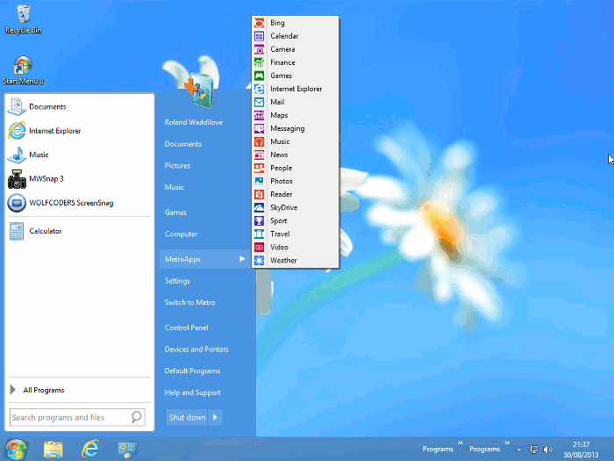The height and width of the screenshot is (461, 614).
Task: Open Calculator icon in pinned list
Action: (17, 231)
